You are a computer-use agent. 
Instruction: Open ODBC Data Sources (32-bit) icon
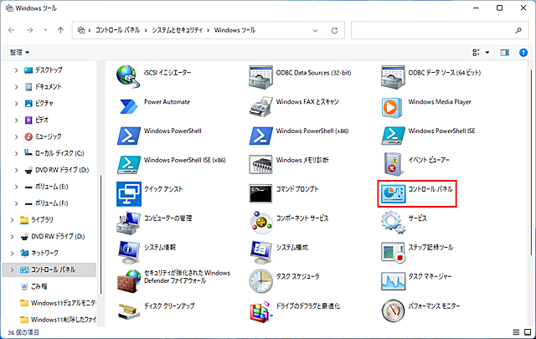pos(260,77)
